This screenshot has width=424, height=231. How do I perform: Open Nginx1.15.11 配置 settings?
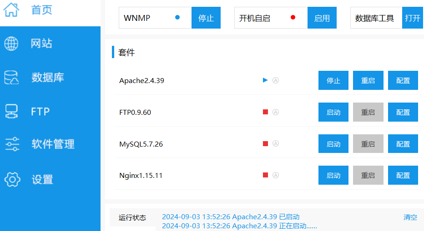[x=403, y=175]
